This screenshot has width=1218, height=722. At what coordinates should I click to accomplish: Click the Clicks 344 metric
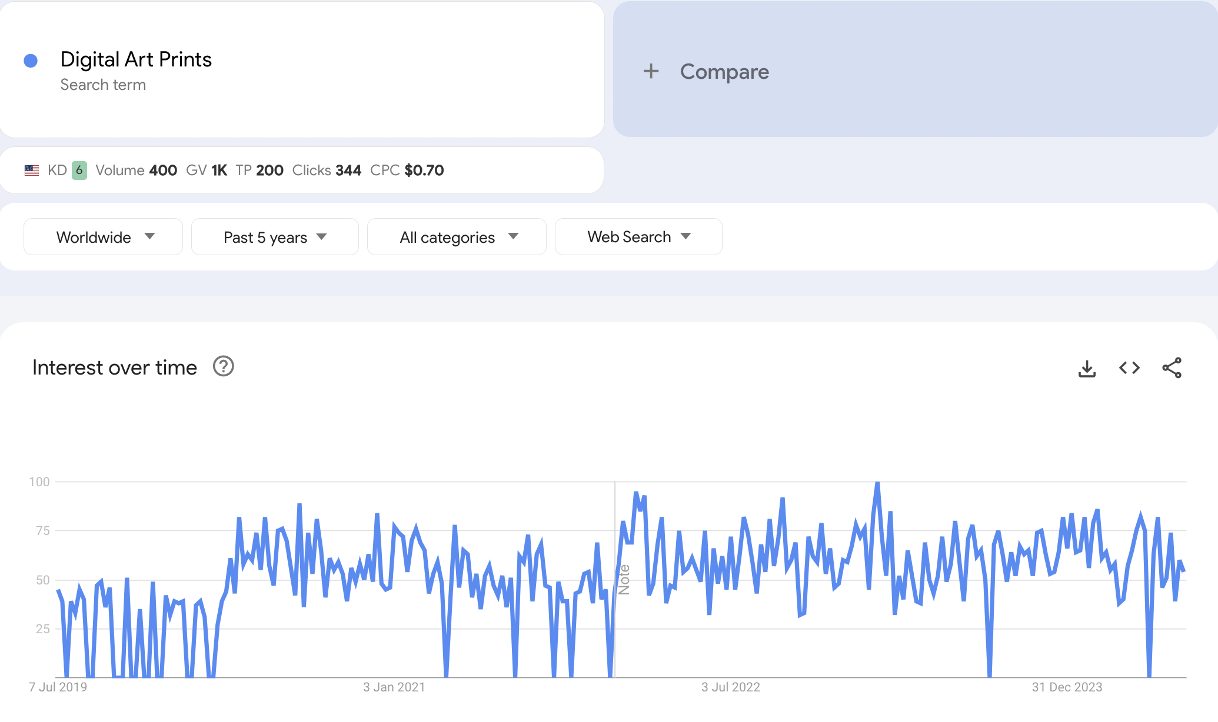coord(327,171)
